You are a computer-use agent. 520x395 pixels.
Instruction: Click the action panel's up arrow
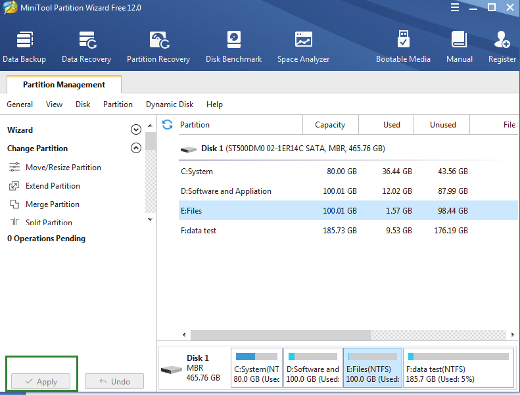pyautogui.click(x=150, y=126)
